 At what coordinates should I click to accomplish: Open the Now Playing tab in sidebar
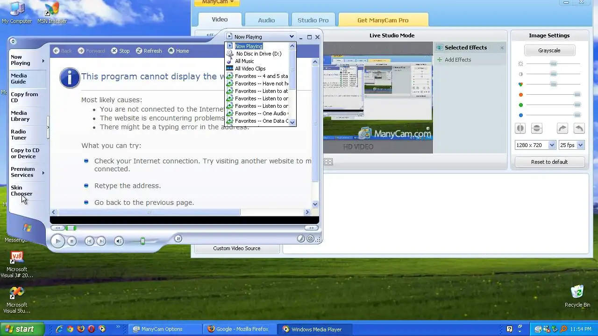21,60
